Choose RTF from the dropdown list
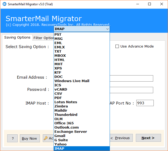 [x=82, y=73]
